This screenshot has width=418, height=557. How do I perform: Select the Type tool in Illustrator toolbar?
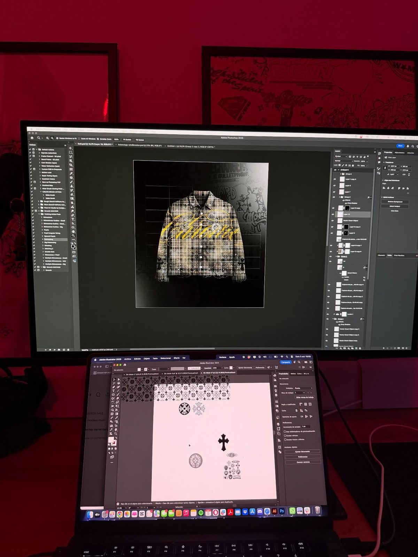(x=114, y=391)
